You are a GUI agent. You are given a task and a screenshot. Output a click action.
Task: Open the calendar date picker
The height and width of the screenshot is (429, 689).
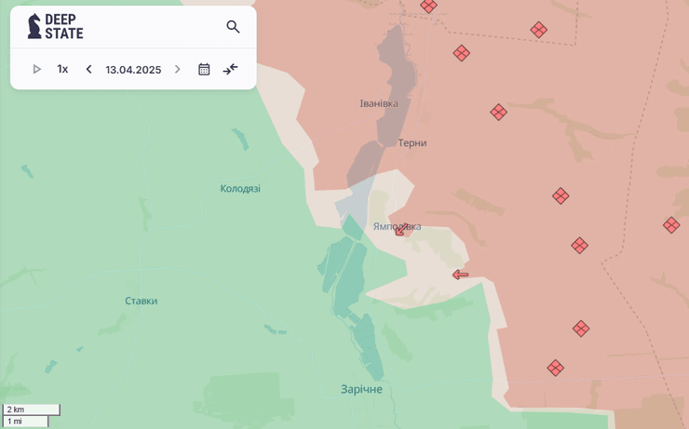coord(204,69)
